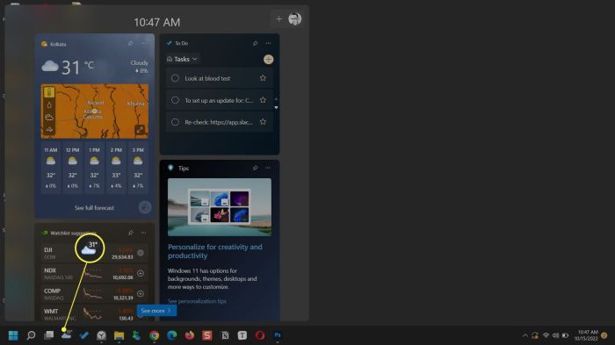615x345 pixels.
Task: Open more options for Tips widget
Action: [x=268, y=168]
